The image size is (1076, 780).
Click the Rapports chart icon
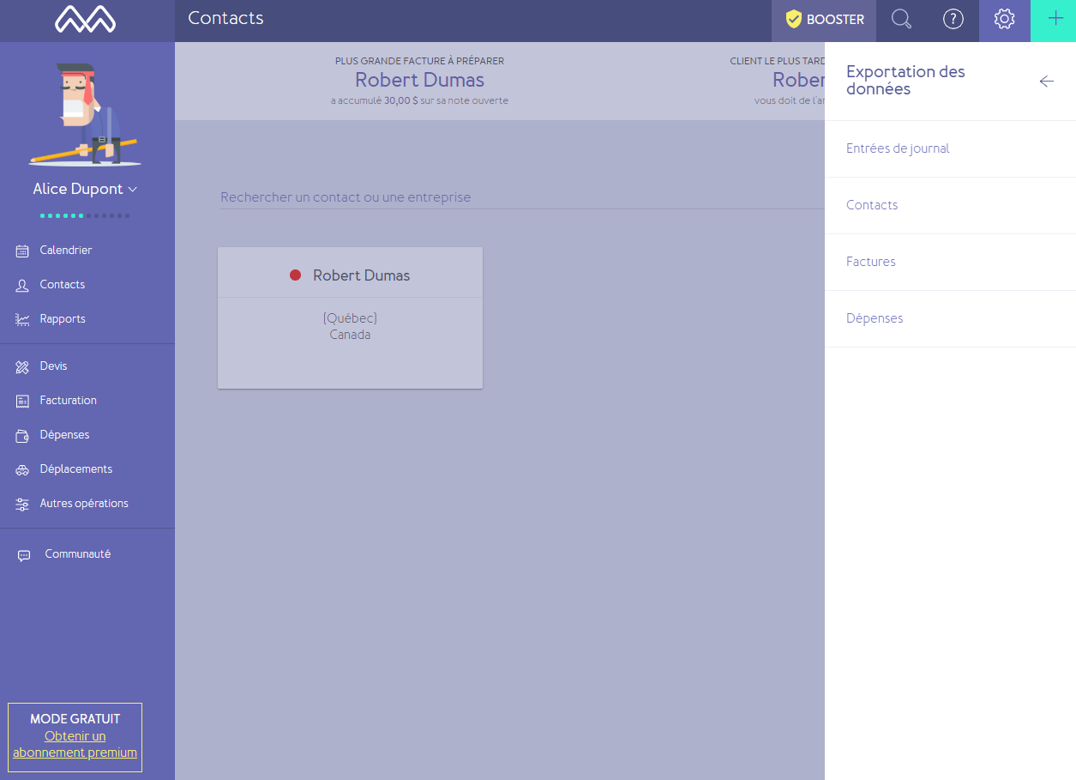tap(22, 319)
